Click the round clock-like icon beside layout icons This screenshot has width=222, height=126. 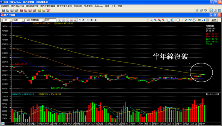tap(205, 10)
